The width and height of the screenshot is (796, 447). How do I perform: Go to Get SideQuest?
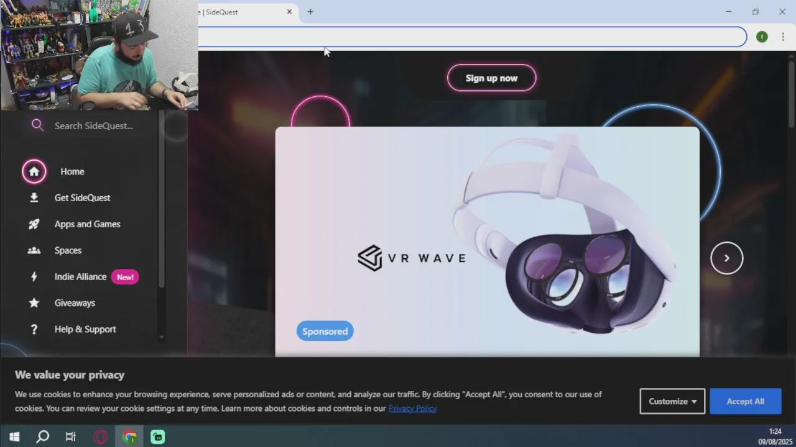click(82, 197)
